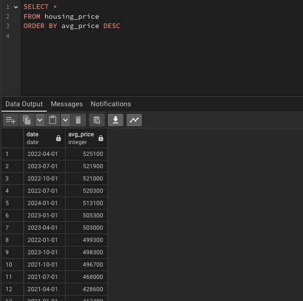Click the cell with value 525100
Image resolution: width=303 pixels, height=301 pixels.
click(x=86, y=154)
